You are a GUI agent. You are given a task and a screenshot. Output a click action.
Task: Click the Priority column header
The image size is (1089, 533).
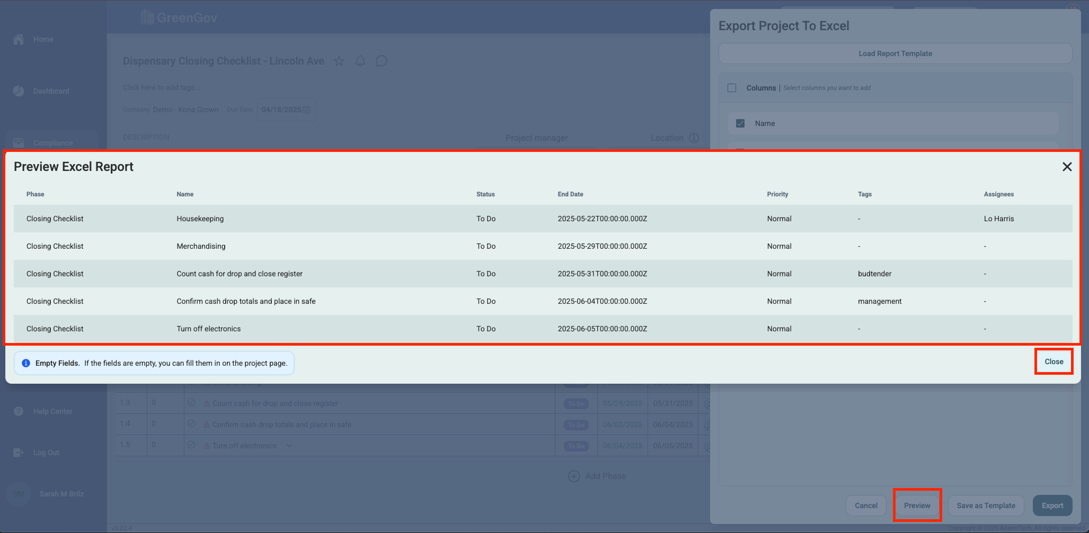pos(777,194)
